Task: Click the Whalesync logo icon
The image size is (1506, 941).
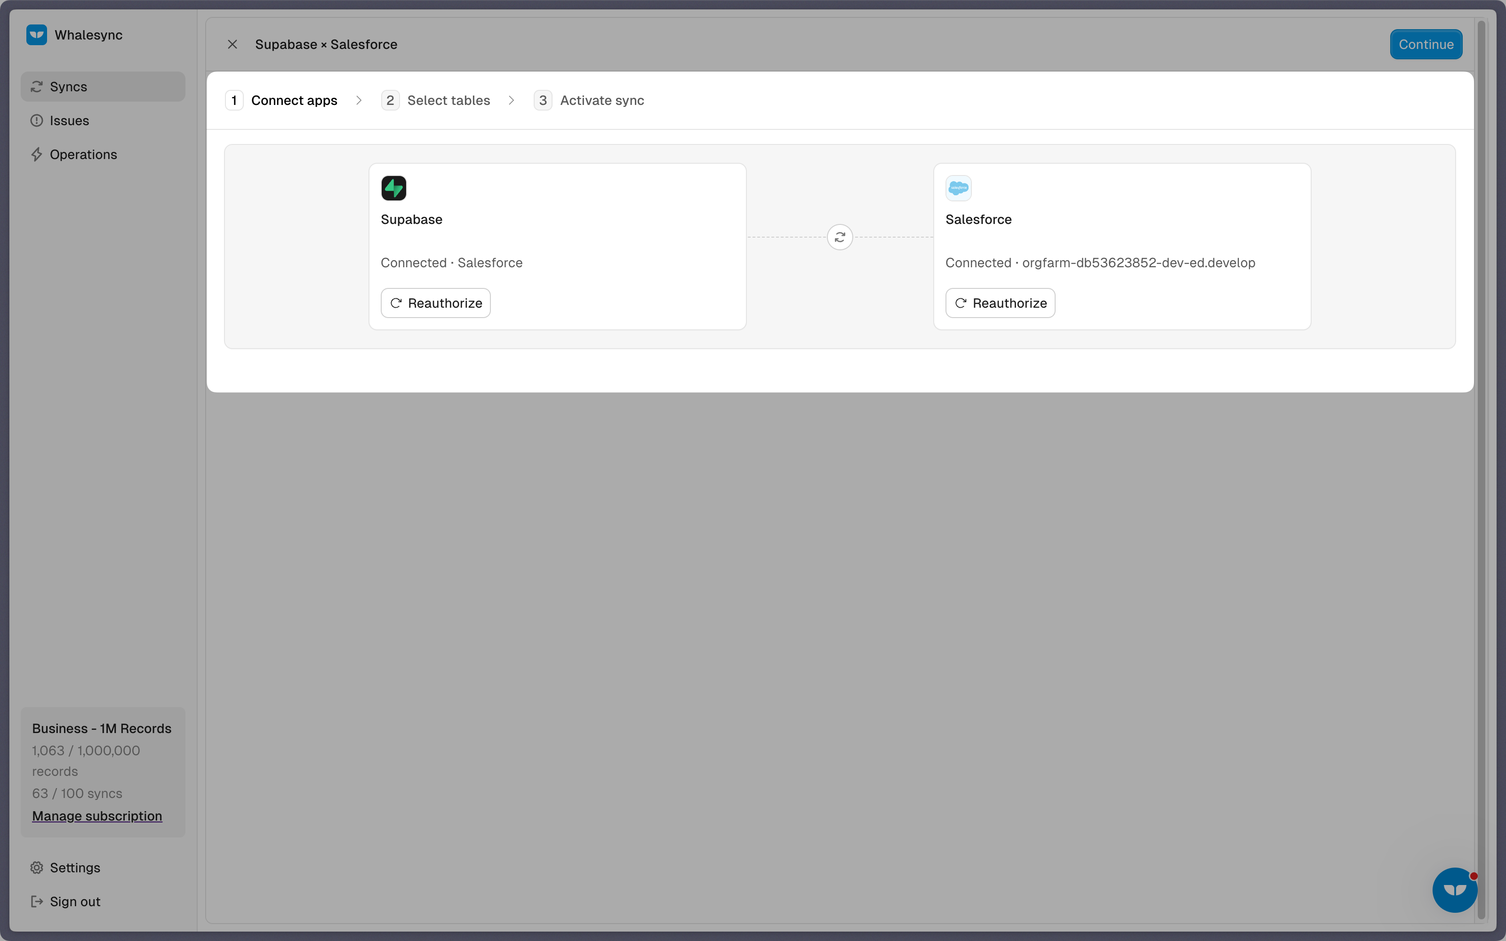Action: [37, 35]
